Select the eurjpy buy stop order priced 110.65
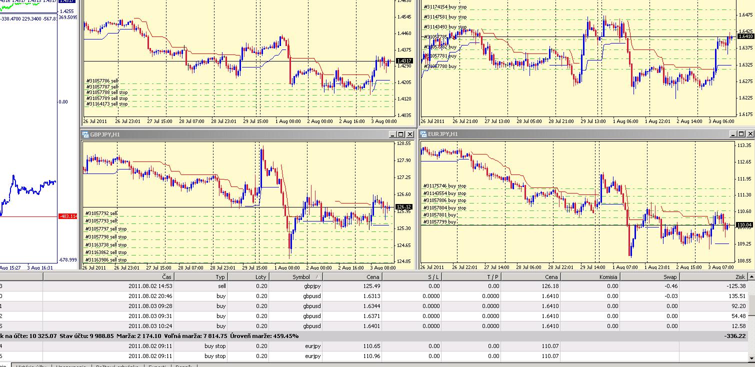The image size is (755, 367). click(373, 346)
